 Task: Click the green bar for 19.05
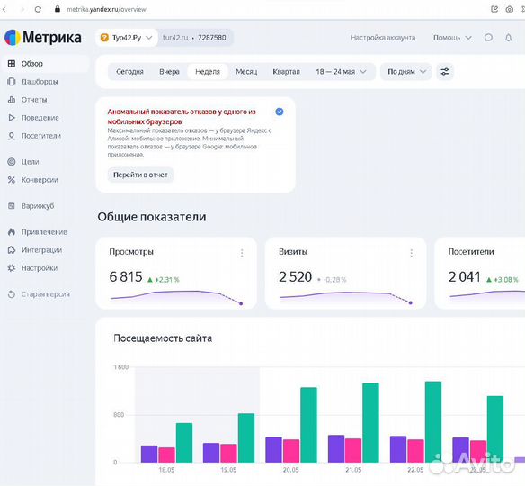[246, 438]
